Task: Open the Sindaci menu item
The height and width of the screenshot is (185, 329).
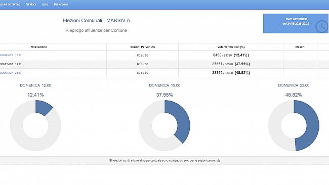Action: point(31,4)
